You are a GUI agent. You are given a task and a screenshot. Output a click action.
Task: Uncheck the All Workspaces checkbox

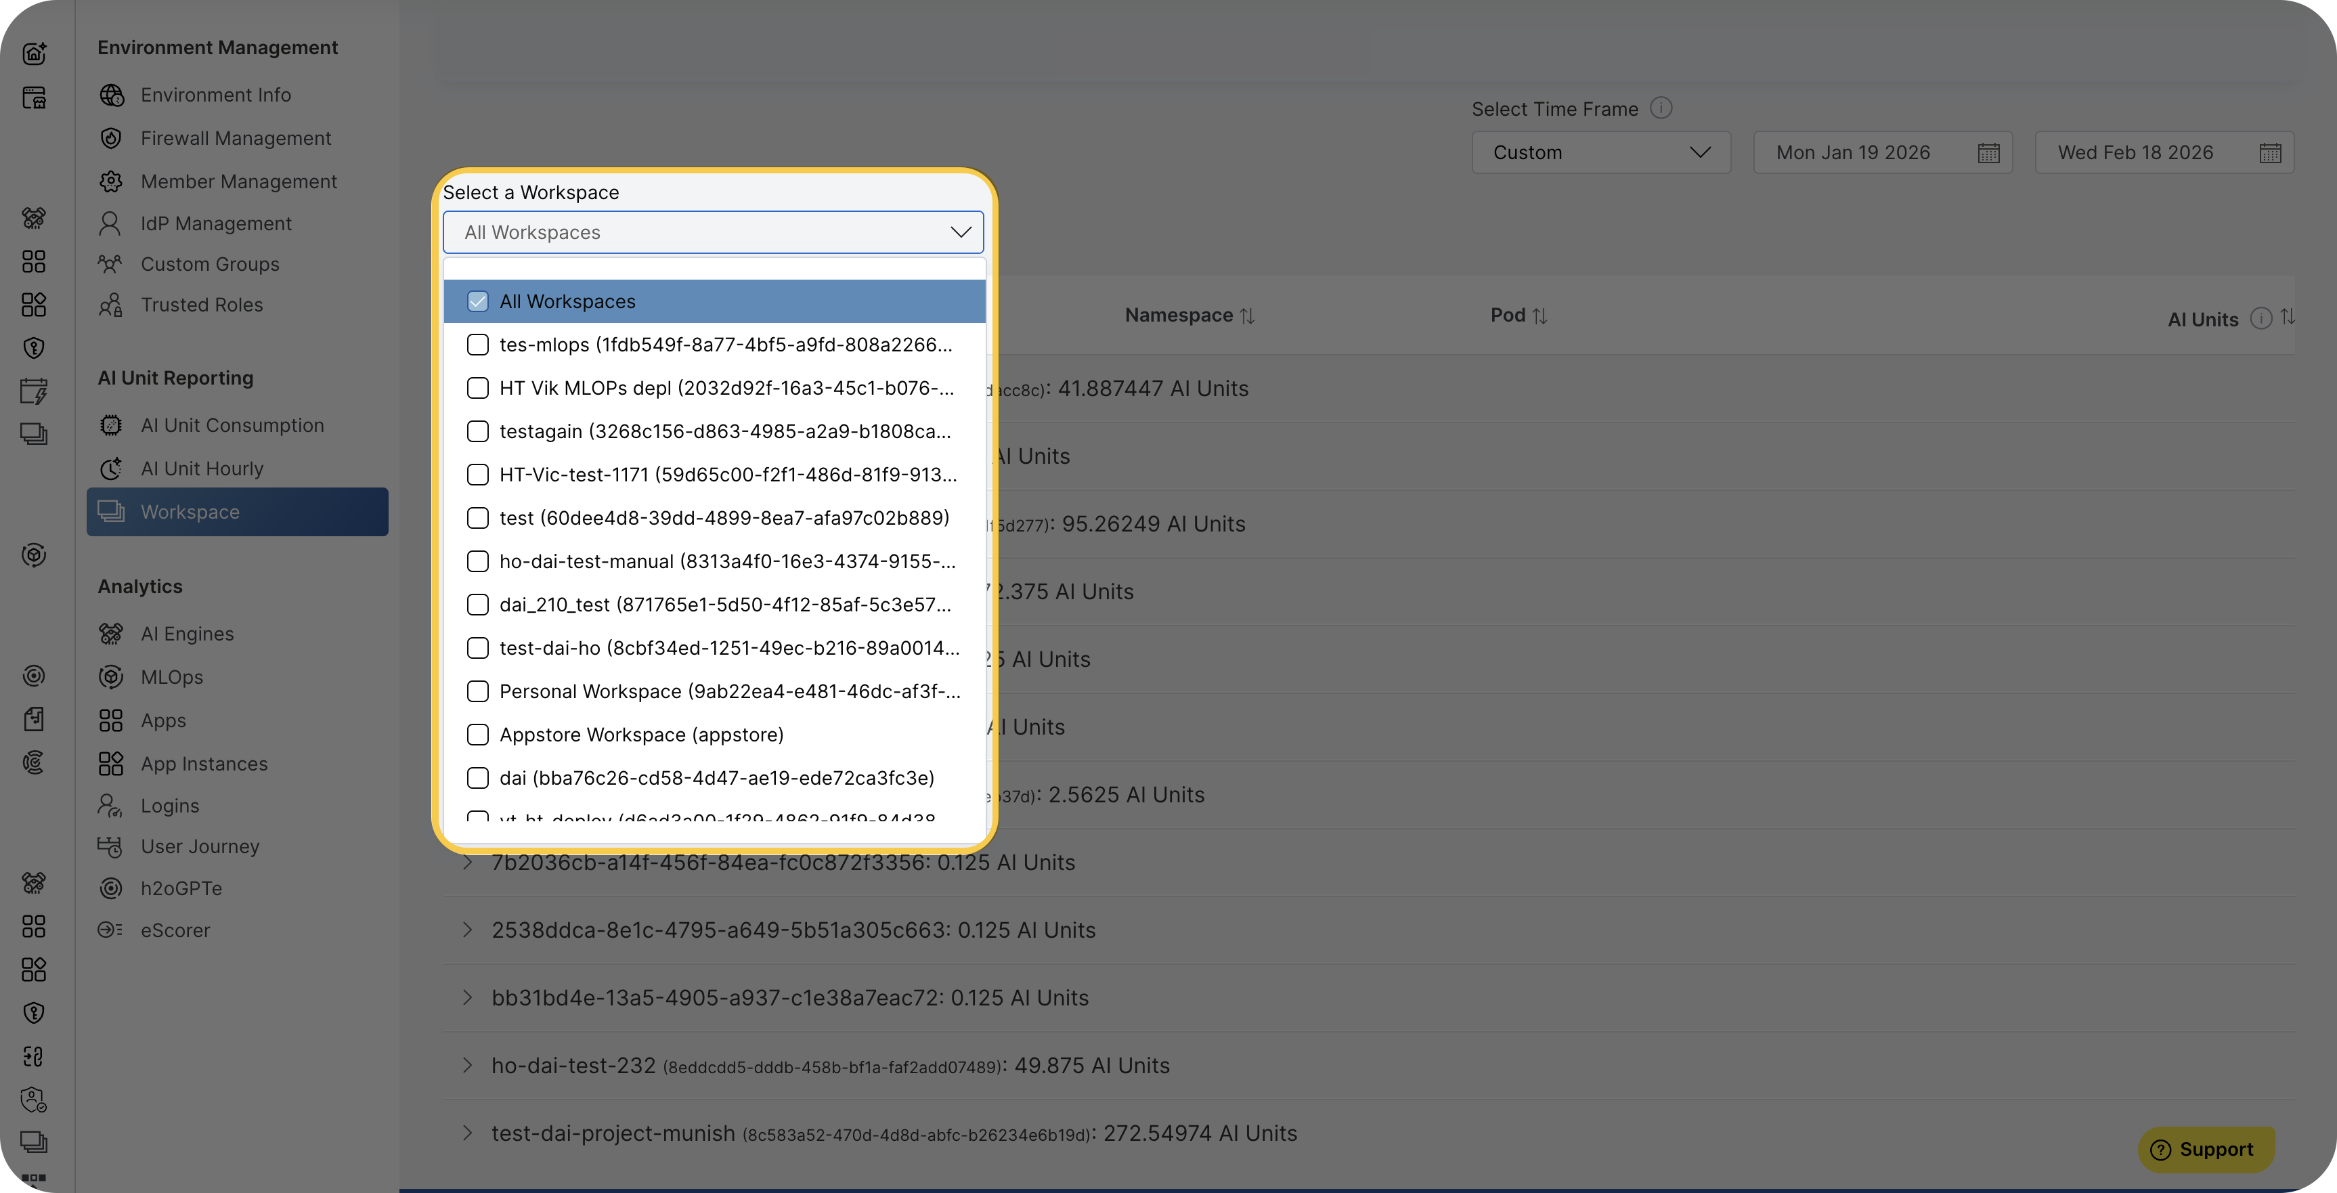click(x=478, y=301)
